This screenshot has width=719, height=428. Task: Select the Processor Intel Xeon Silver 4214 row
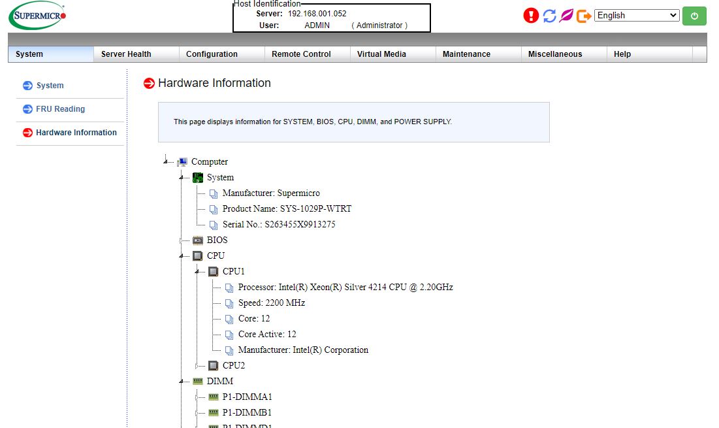tap(345, 287)
